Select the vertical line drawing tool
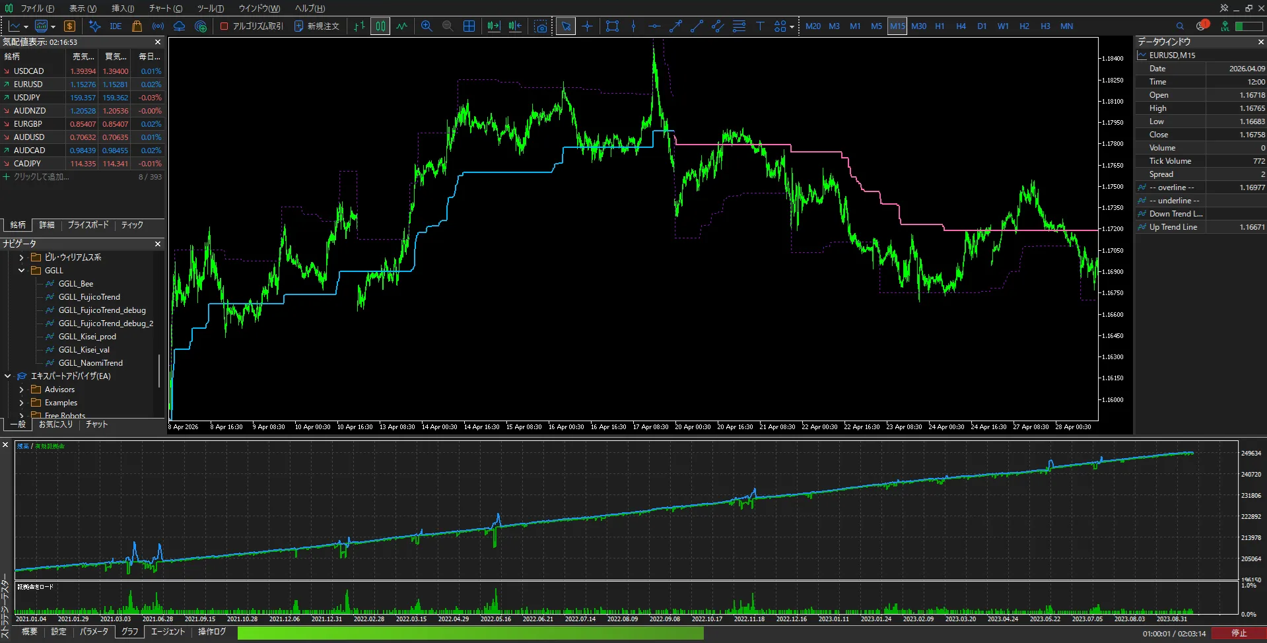This screenshot has width=1267, height=643. tap(633, 26)
